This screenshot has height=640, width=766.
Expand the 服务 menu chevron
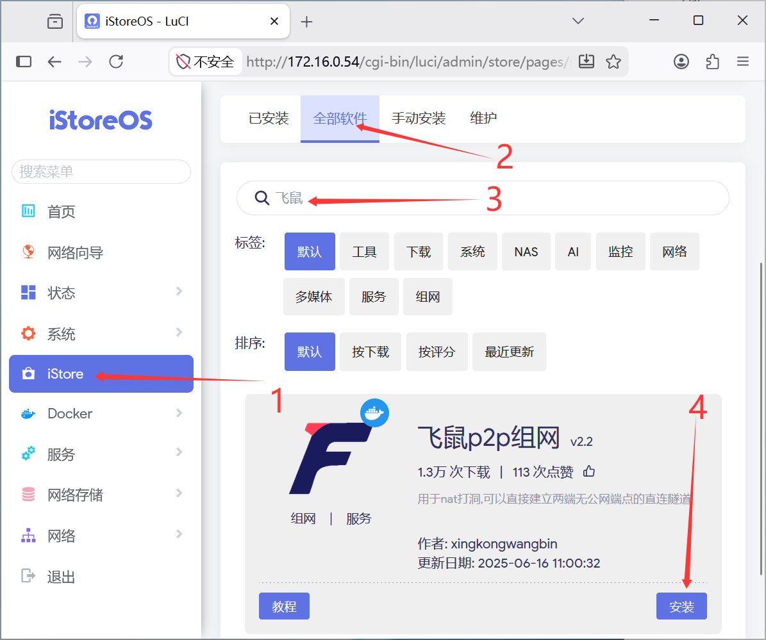point(179,452)
